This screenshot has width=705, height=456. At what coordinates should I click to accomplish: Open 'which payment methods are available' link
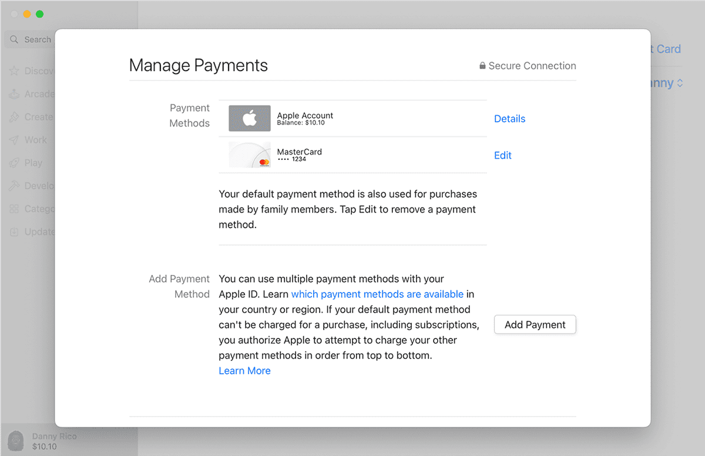pyautogui.click(x=377, y=294)
